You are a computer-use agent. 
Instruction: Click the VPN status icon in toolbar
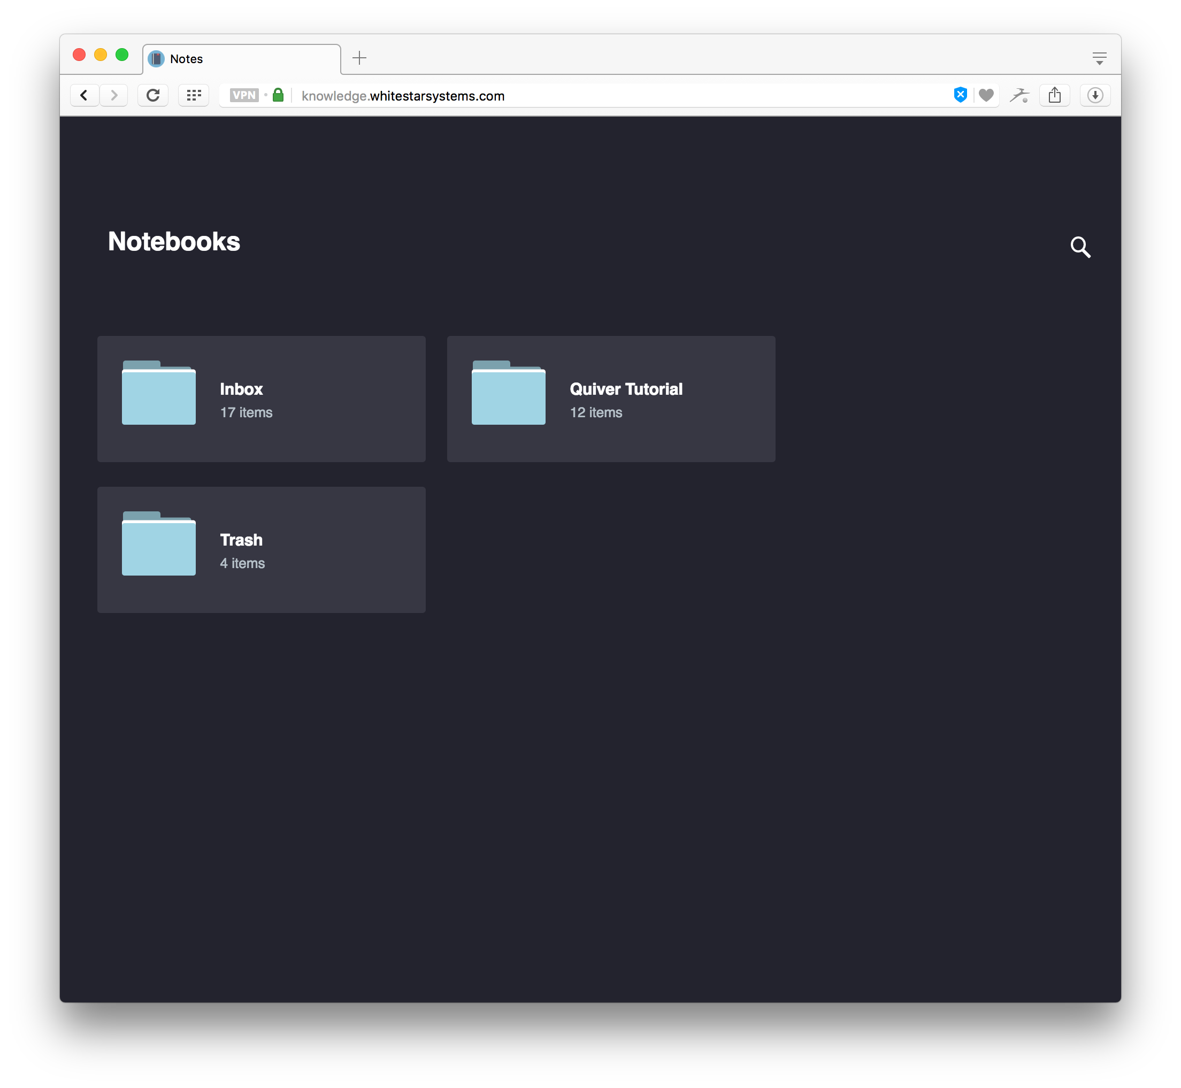coord(244,96)
